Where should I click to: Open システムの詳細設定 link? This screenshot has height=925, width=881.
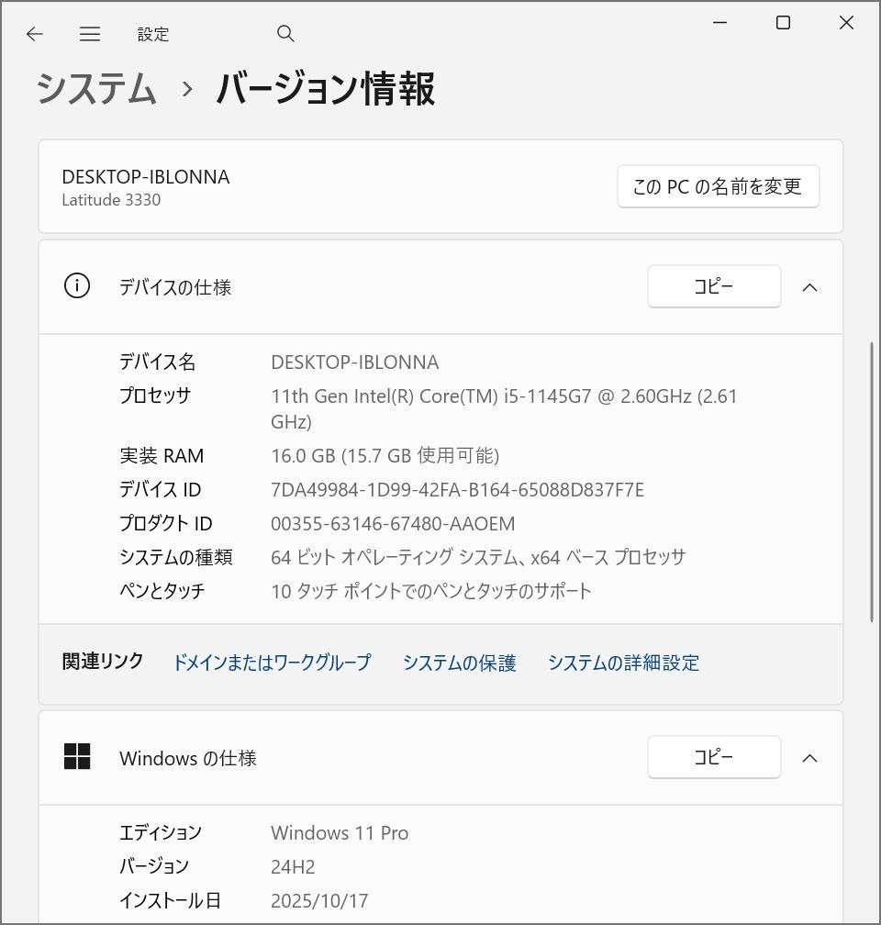tap(623, 663)
